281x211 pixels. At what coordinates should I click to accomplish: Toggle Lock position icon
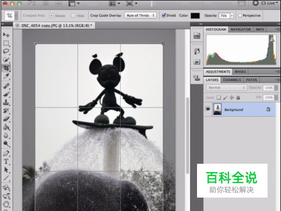[231, 97]
